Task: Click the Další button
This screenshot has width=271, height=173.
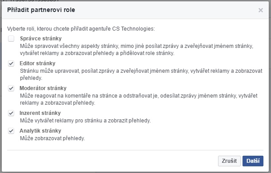Action: tap(253, 161)
